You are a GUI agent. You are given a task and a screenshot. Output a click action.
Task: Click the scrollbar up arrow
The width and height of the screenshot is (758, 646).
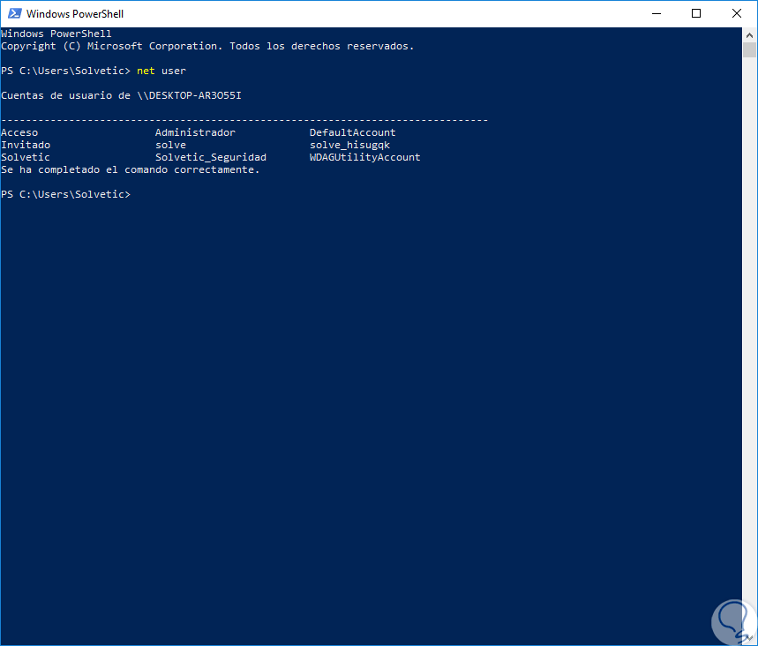pyautogui.click(x=749, y=34)
